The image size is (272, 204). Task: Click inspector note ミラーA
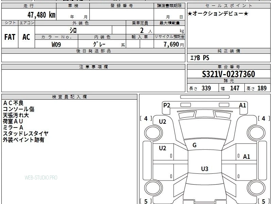point(13,128)
